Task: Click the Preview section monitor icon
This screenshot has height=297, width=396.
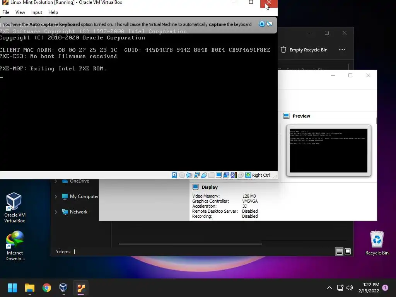Action: pos(287,116)
